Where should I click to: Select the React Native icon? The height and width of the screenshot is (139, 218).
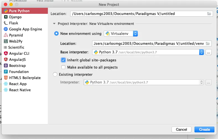point(6,90)
